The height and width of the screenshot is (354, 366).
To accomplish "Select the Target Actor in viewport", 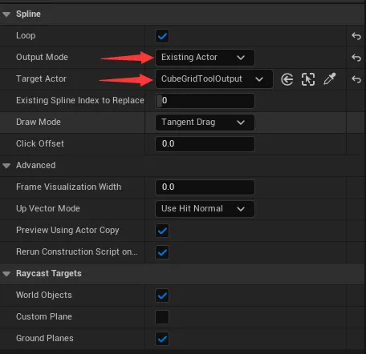I will (308, 79).
